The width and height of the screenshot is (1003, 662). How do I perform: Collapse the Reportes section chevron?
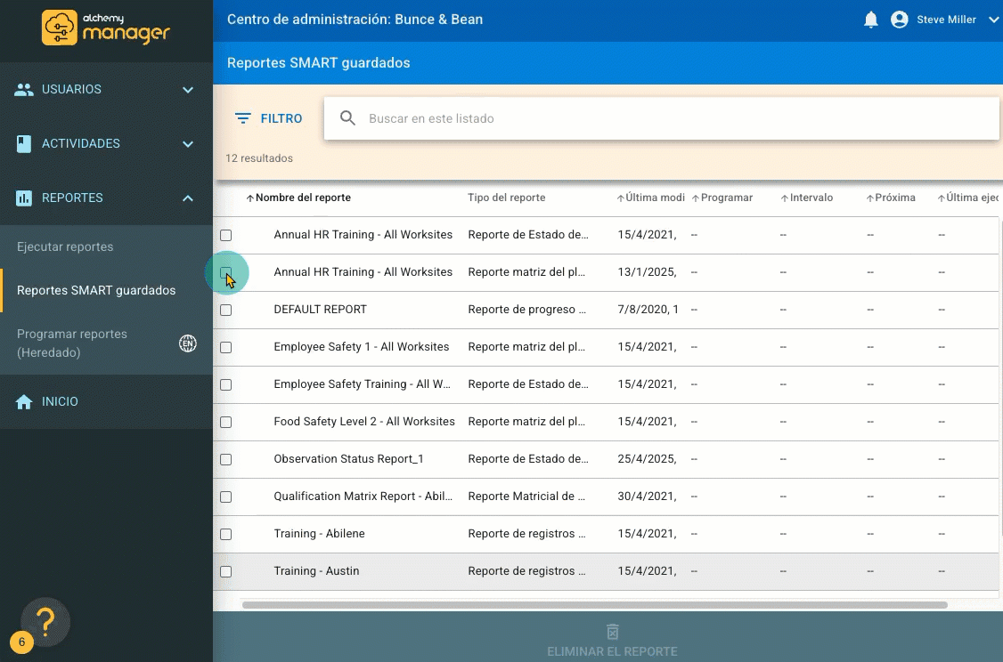click(188, 198)
